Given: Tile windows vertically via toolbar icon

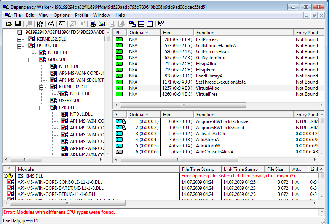Looking at the screenshot, I should coord(150,24).
